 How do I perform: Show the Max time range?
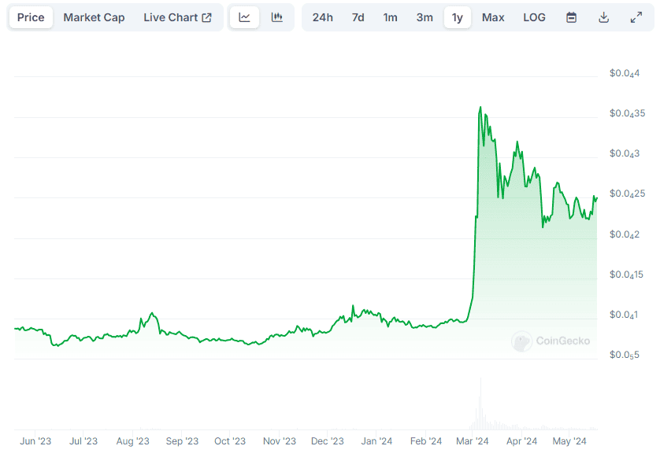(493, 17)
